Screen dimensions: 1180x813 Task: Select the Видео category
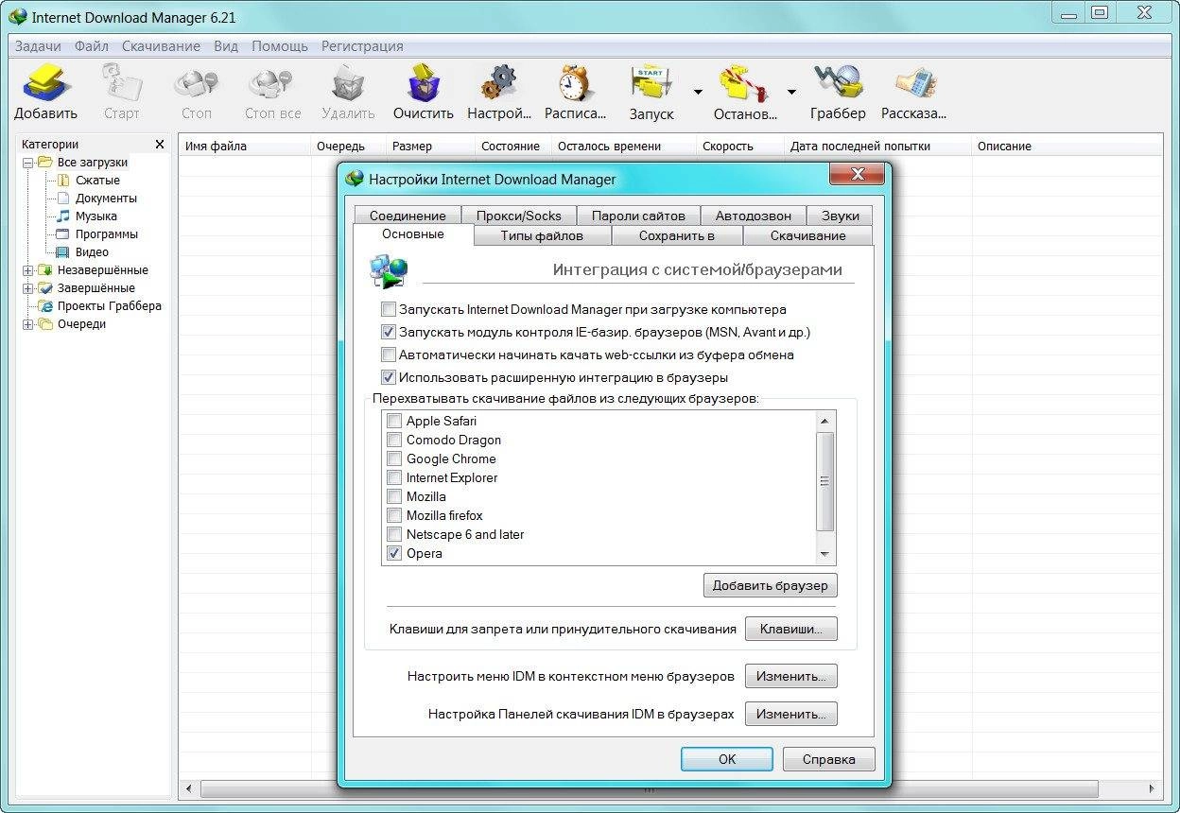92,251
